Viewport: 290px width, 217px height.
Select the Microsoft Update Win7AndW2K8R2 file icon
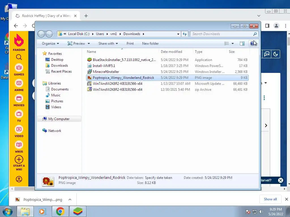pyautogui.click(x=89, y=84)
